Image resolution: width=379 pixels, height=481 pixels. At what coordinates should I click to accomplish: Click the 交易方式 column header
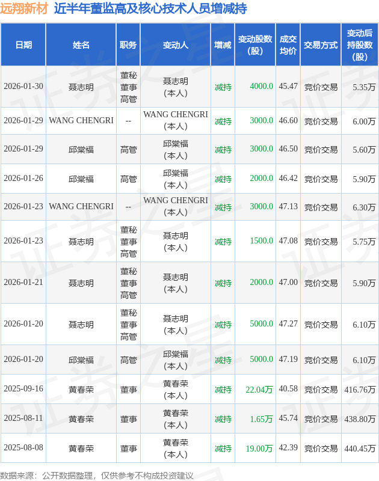pos(321,44)
